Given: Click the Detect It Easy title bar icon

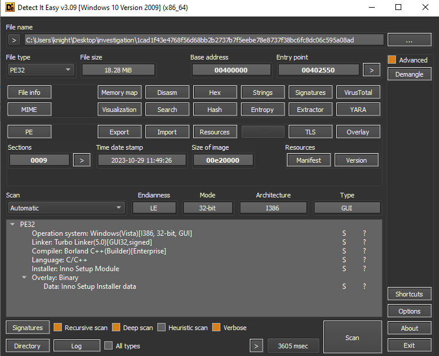Looking at the screenshot, I should [10, 7].
